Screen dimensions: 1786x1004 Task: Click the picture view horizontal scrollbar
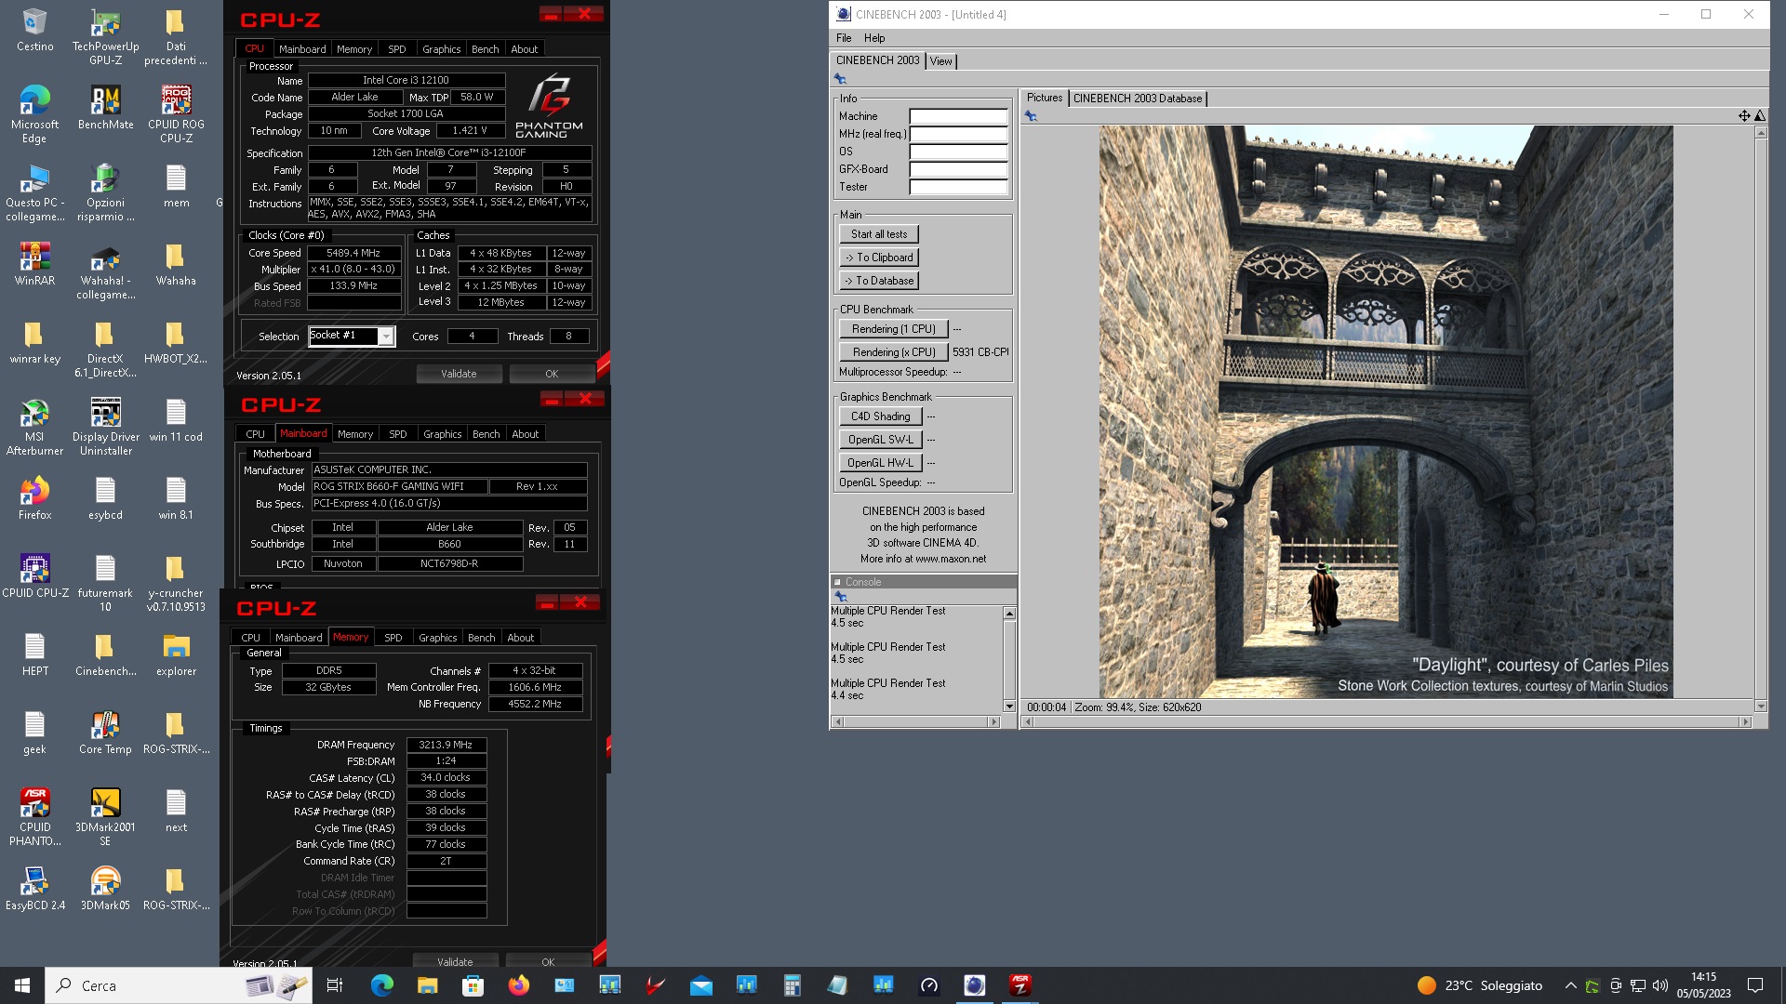[x=1387, y=722]
